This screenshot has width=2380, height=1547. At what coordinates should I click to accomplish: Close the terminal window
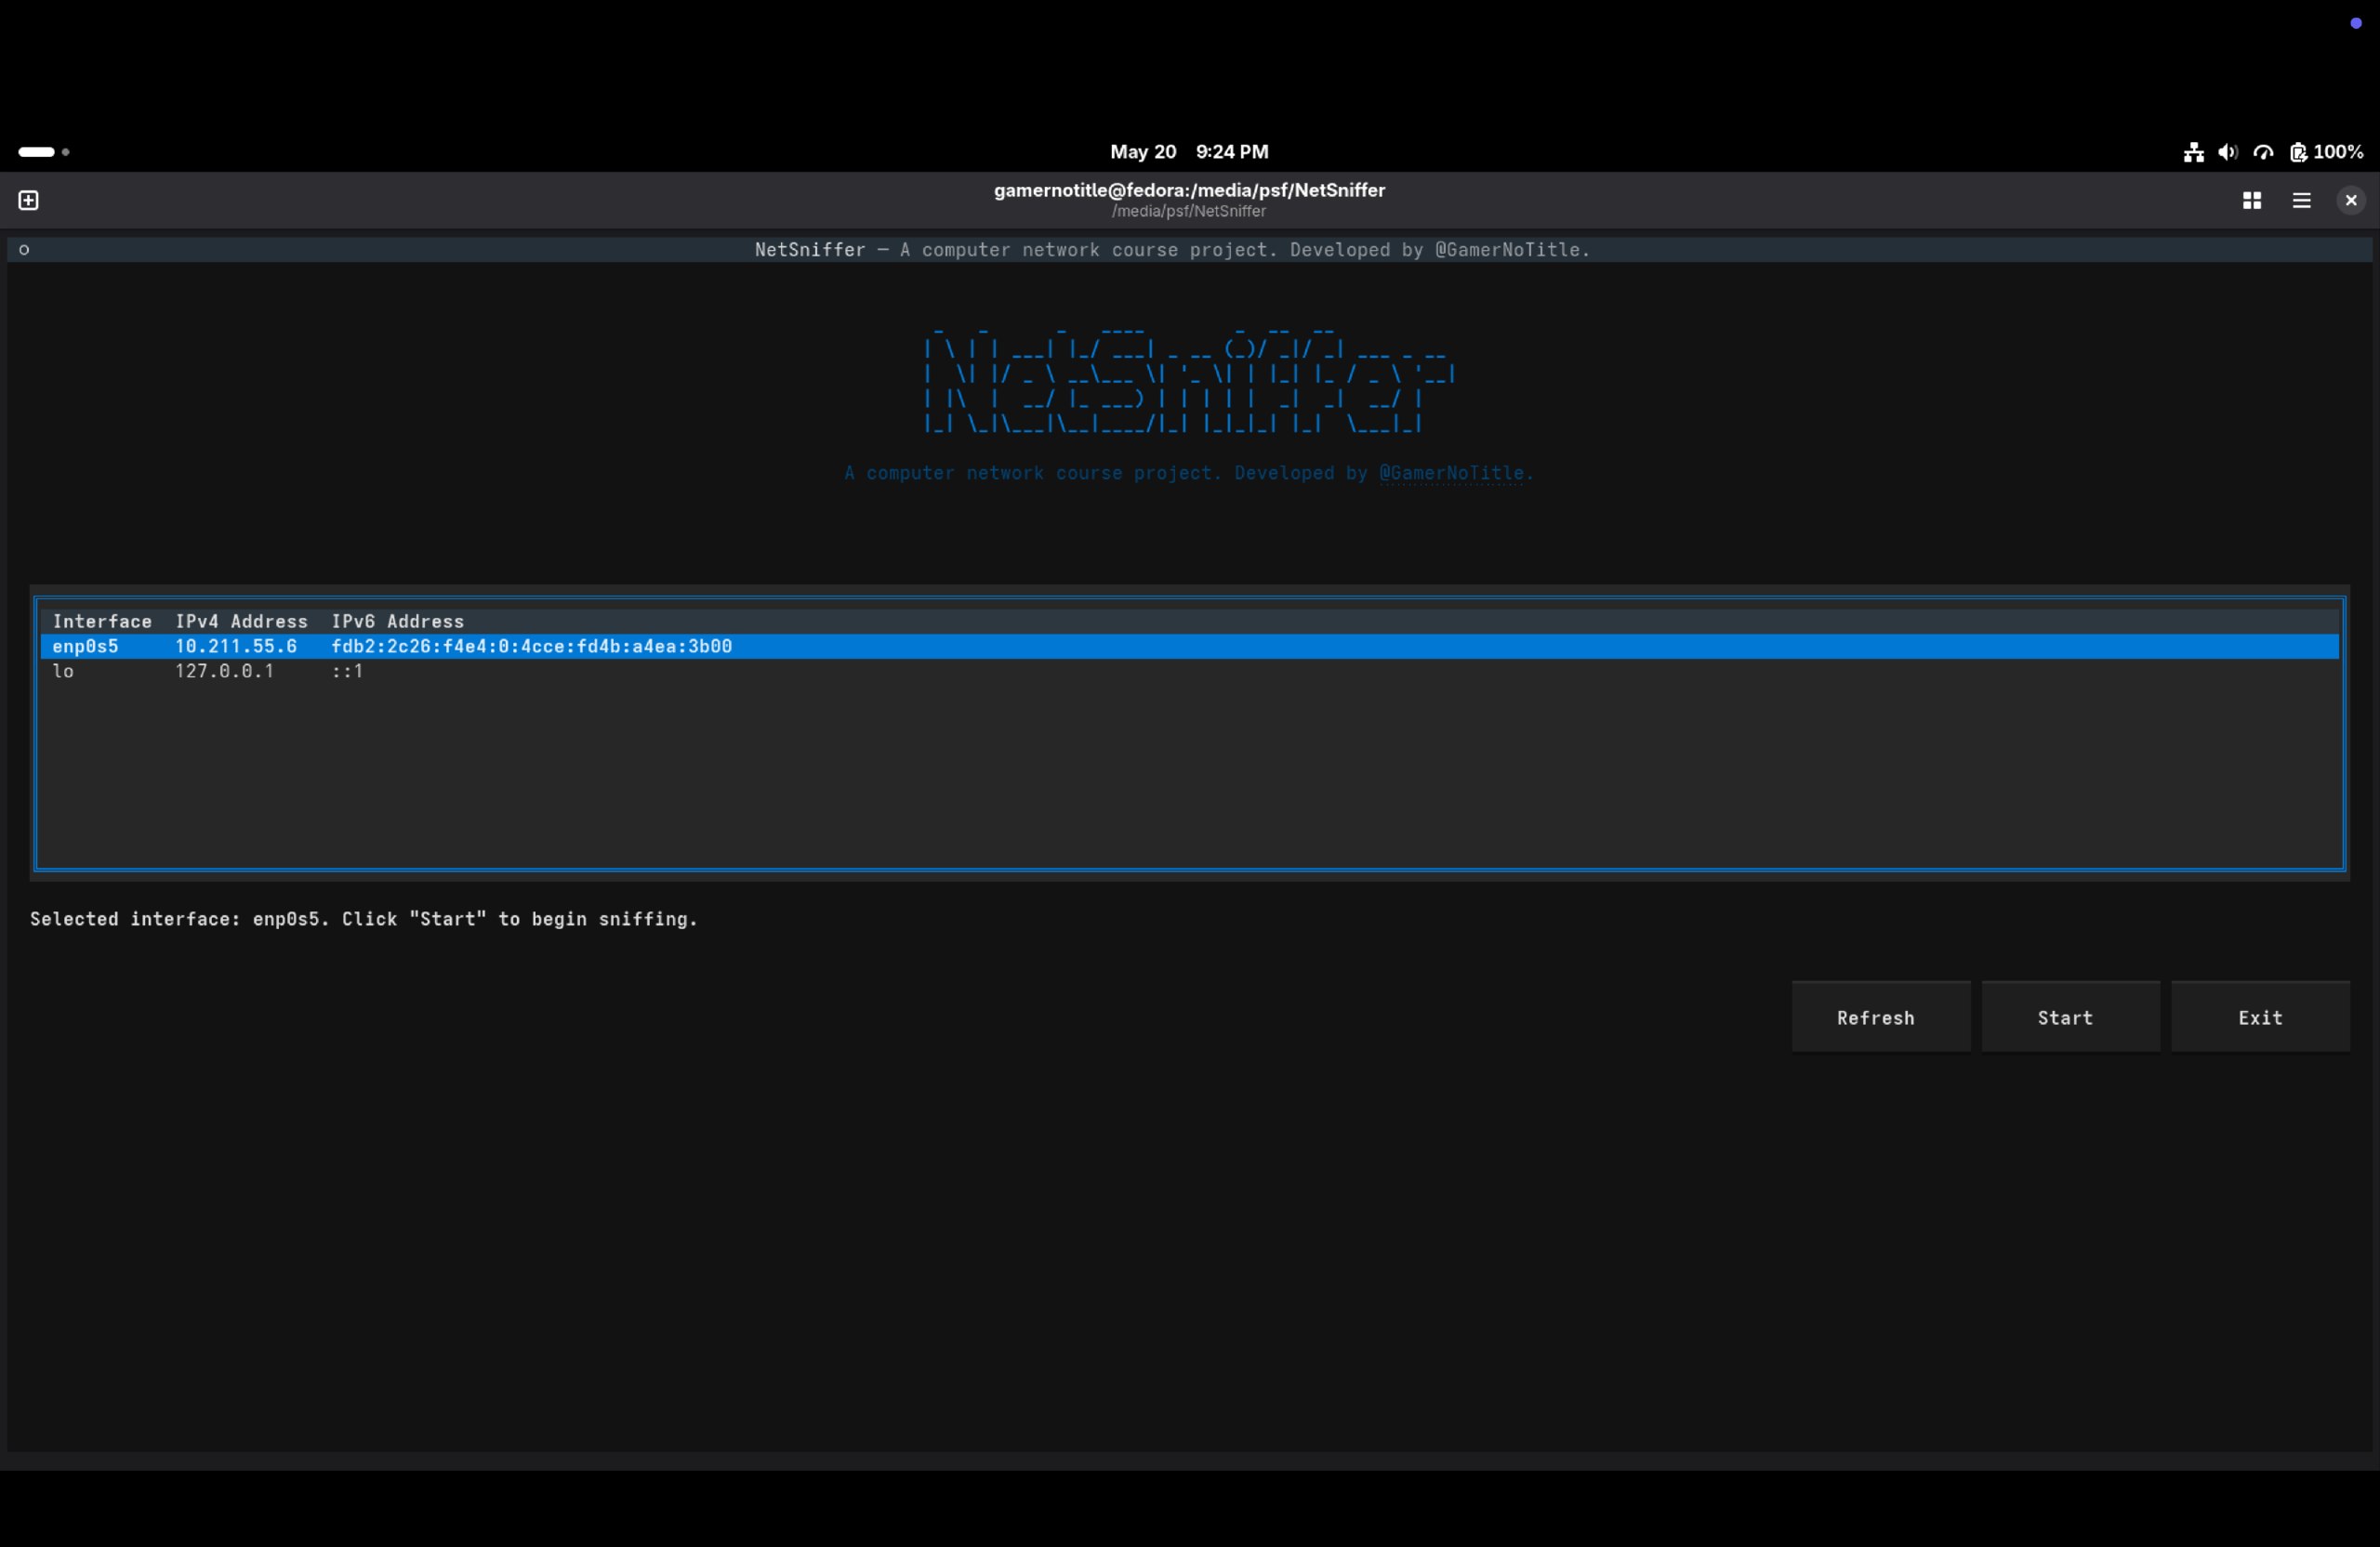2351,201
